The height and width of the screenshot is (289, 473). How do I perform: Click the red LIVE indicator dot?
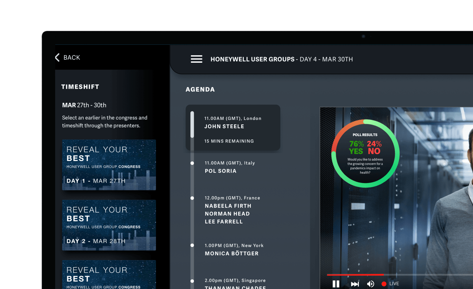[x=384, y=284]
